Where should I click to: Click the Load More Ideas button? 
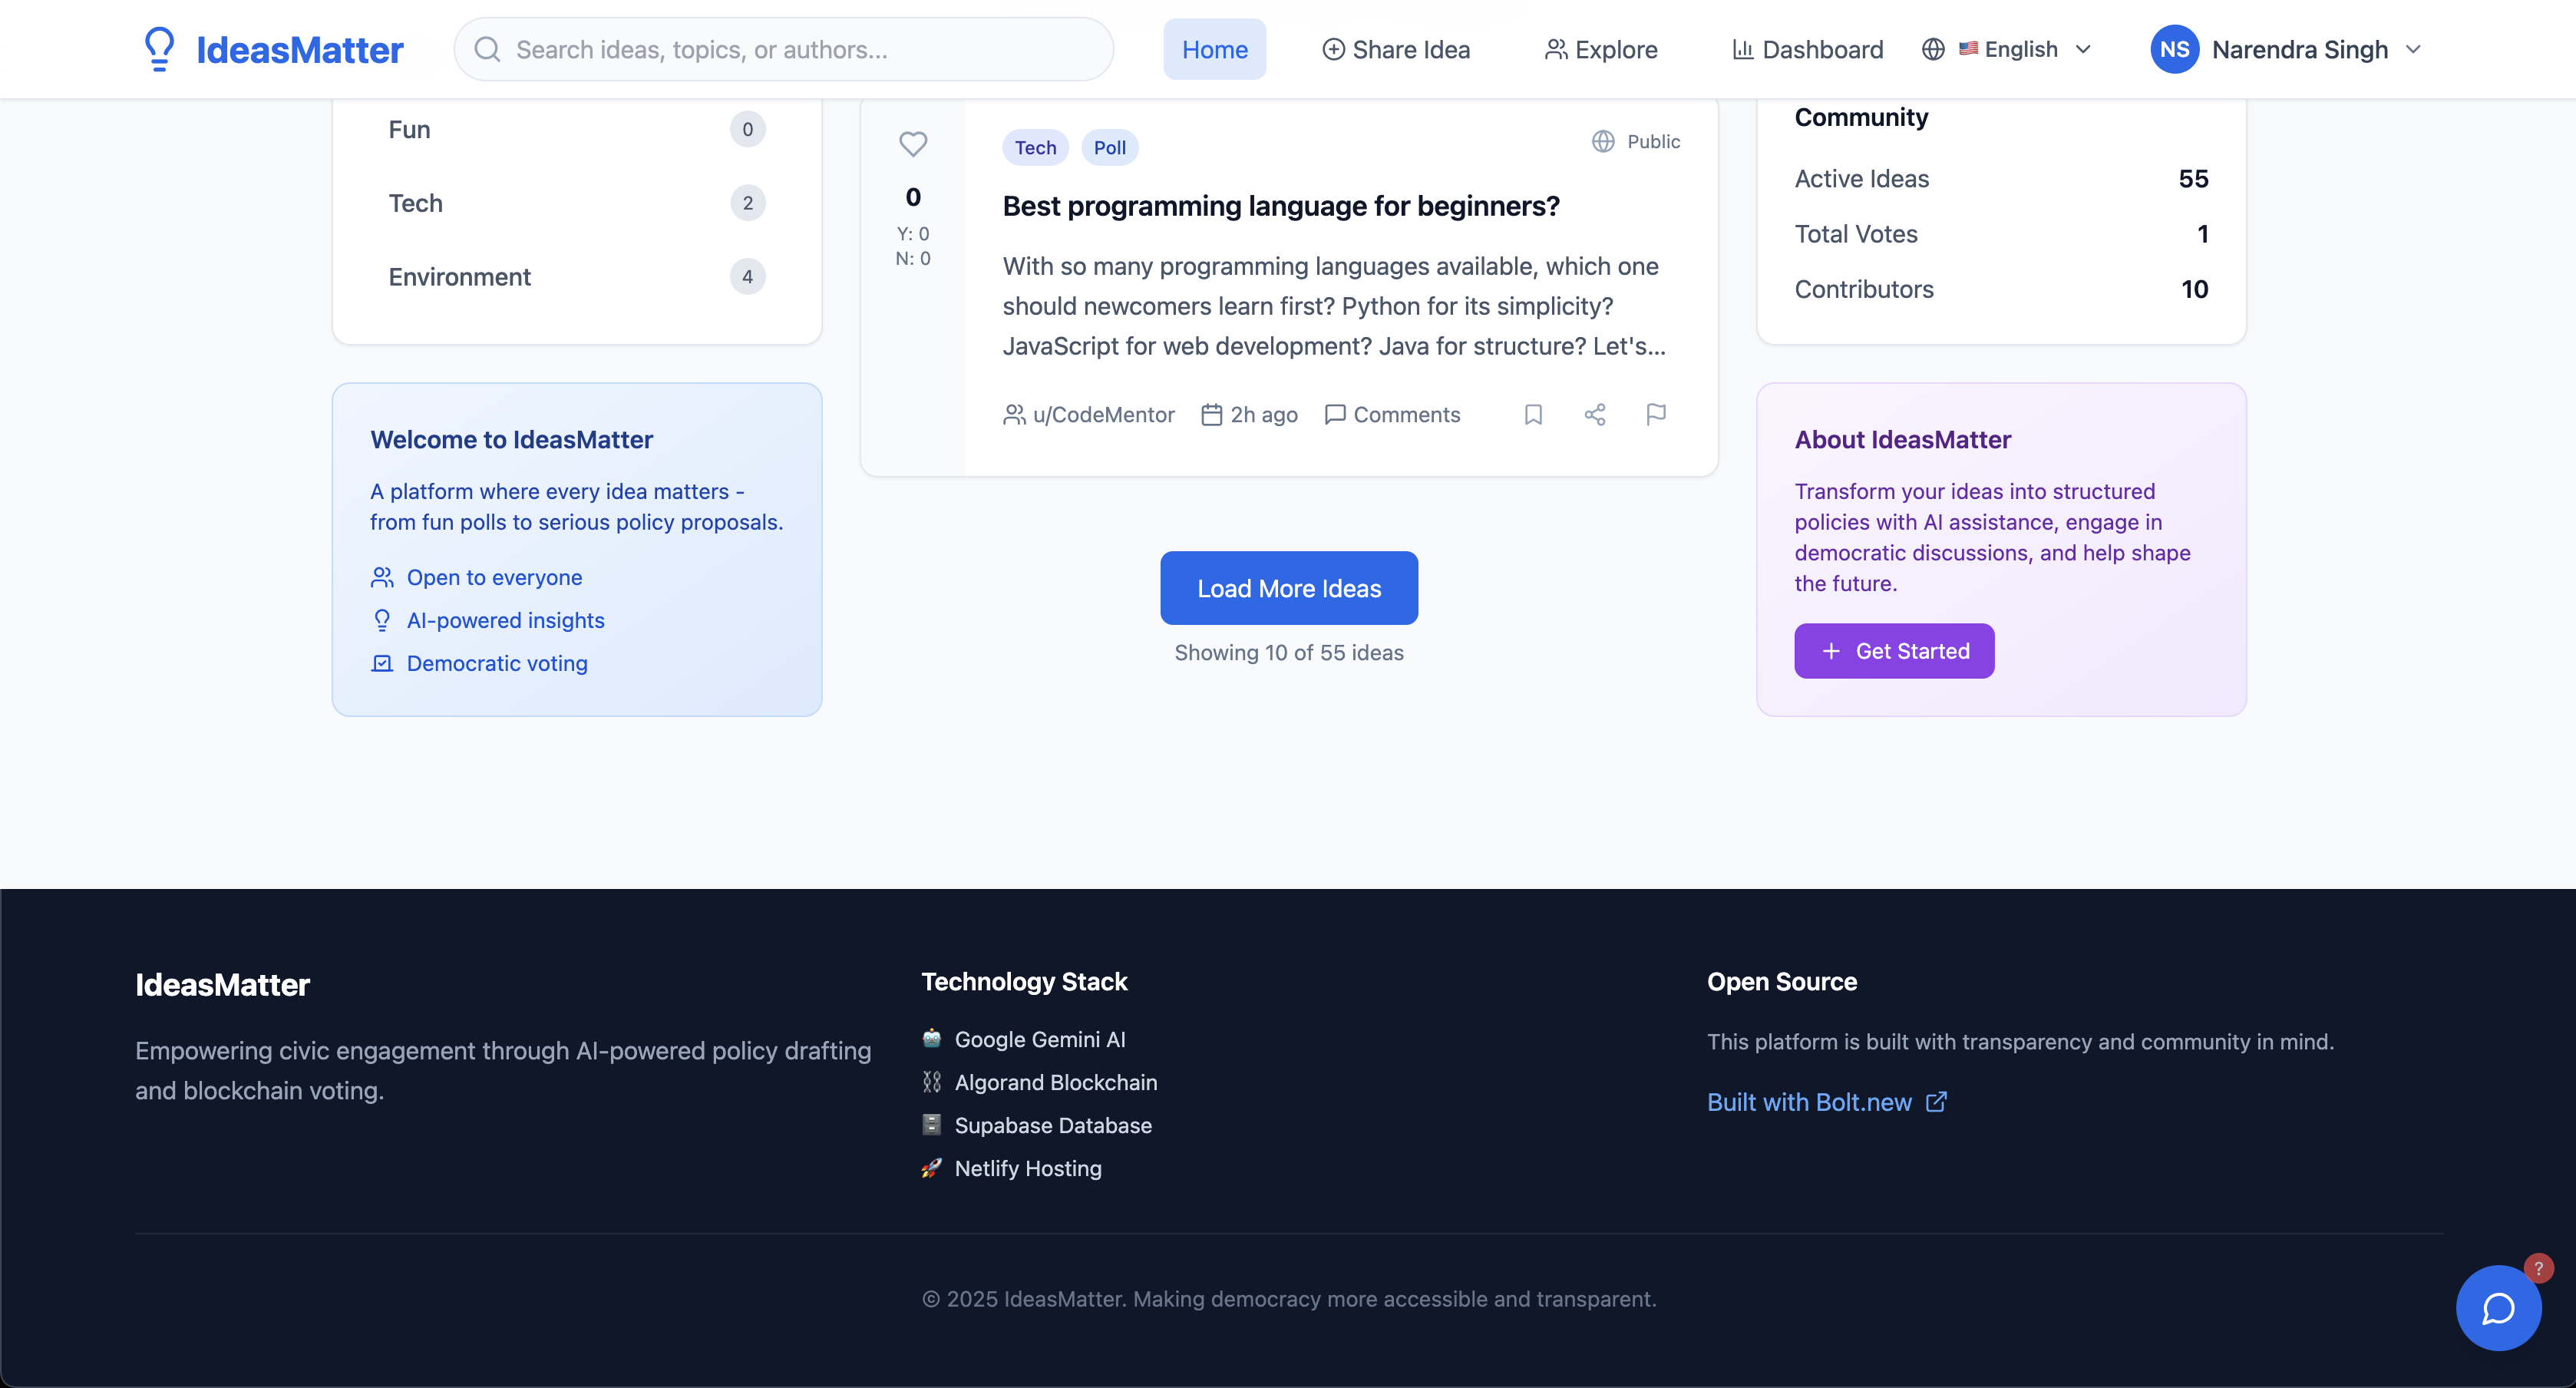pyautogui.click(x=1289, y=588)
